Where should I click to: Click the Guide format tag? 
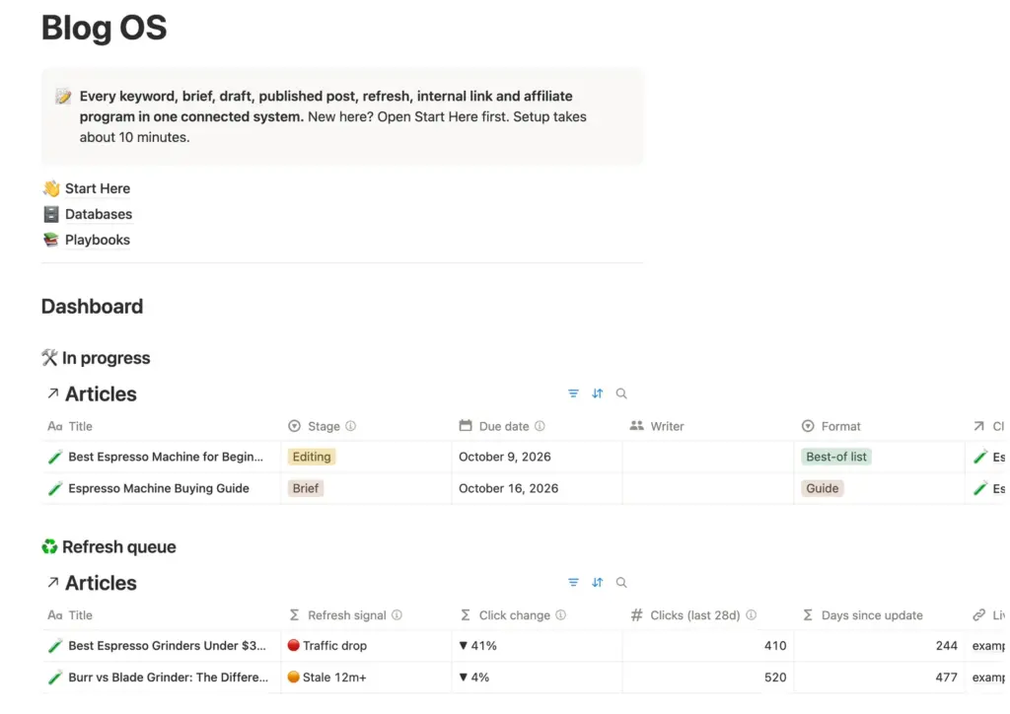(x=823, y=489)
